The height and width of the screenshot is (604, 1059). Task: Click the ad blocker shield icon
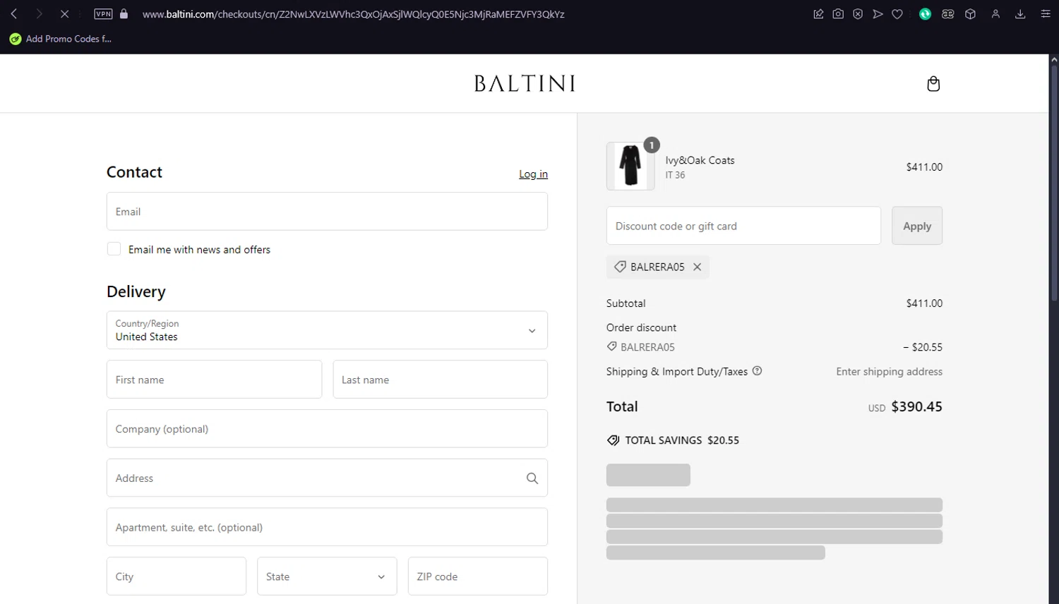[x=858, y=13]
